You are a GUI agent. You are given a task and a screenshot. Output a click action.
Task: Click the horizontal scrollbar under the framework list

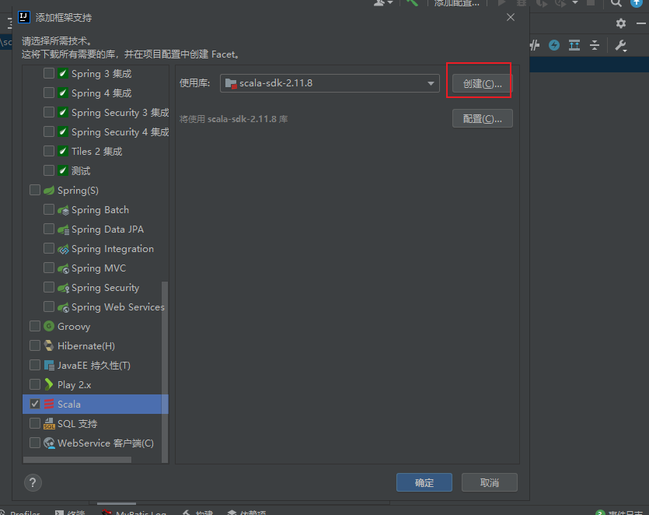(x=78, y=460)
